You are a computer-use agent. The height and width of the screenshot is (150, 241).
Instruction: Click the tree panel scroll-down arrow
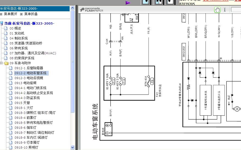tap(73, 148)
